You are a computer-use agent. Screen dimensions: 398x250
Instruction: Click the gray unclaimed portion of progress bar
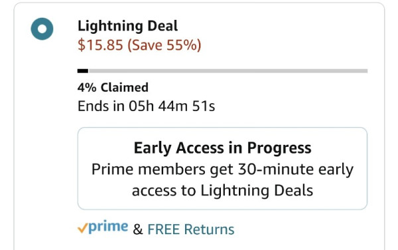pos(228,71)
